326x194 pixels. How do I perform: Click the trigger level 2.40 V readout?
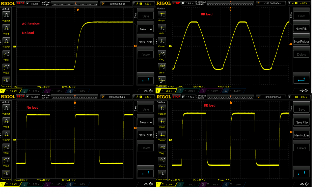pos(144,96)
